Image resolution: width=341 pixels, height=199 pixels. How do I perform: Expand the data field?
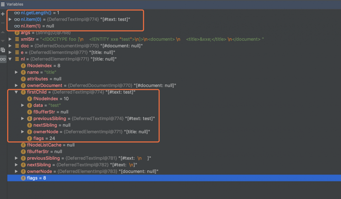tap(23, 106)
